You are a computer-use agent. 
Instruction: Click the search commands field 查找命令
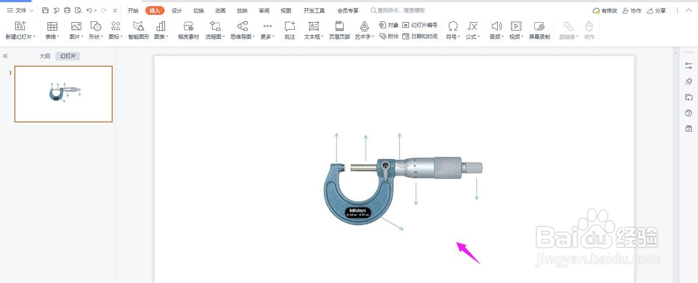[x=398, y=10]
